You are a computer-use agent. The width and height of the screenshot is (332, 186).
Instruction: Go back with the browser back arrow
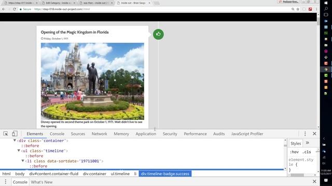point(4,9)
